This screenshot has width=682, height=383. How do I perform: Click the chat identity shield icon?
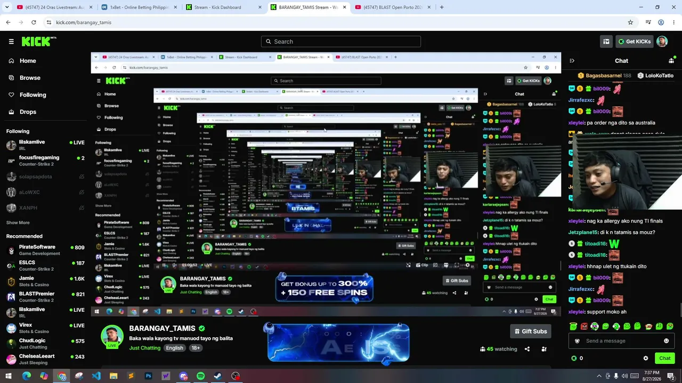577,341
